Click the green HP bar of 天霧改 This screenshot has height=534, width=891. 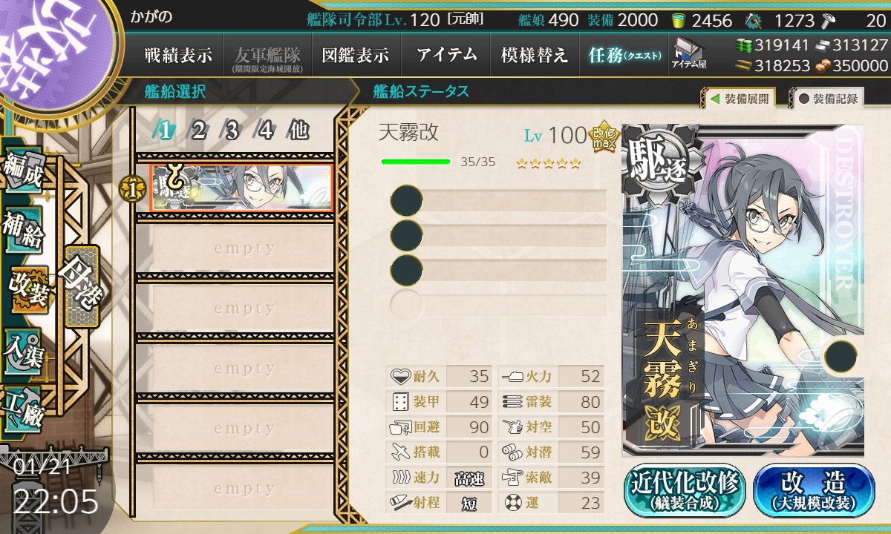pos(416,162)
